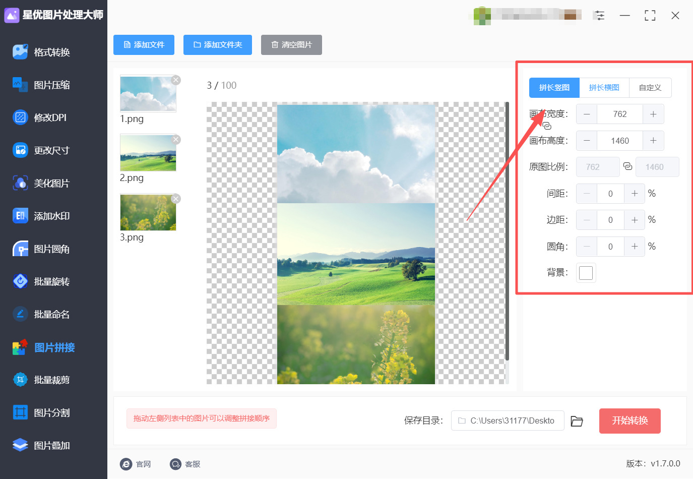Viewport: 693px width, 479px height.
Task: Increase the 边距 margin value
Action: 635,220
